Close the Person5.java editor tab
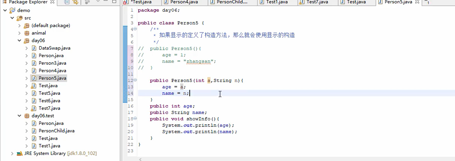 coord(417,2)
